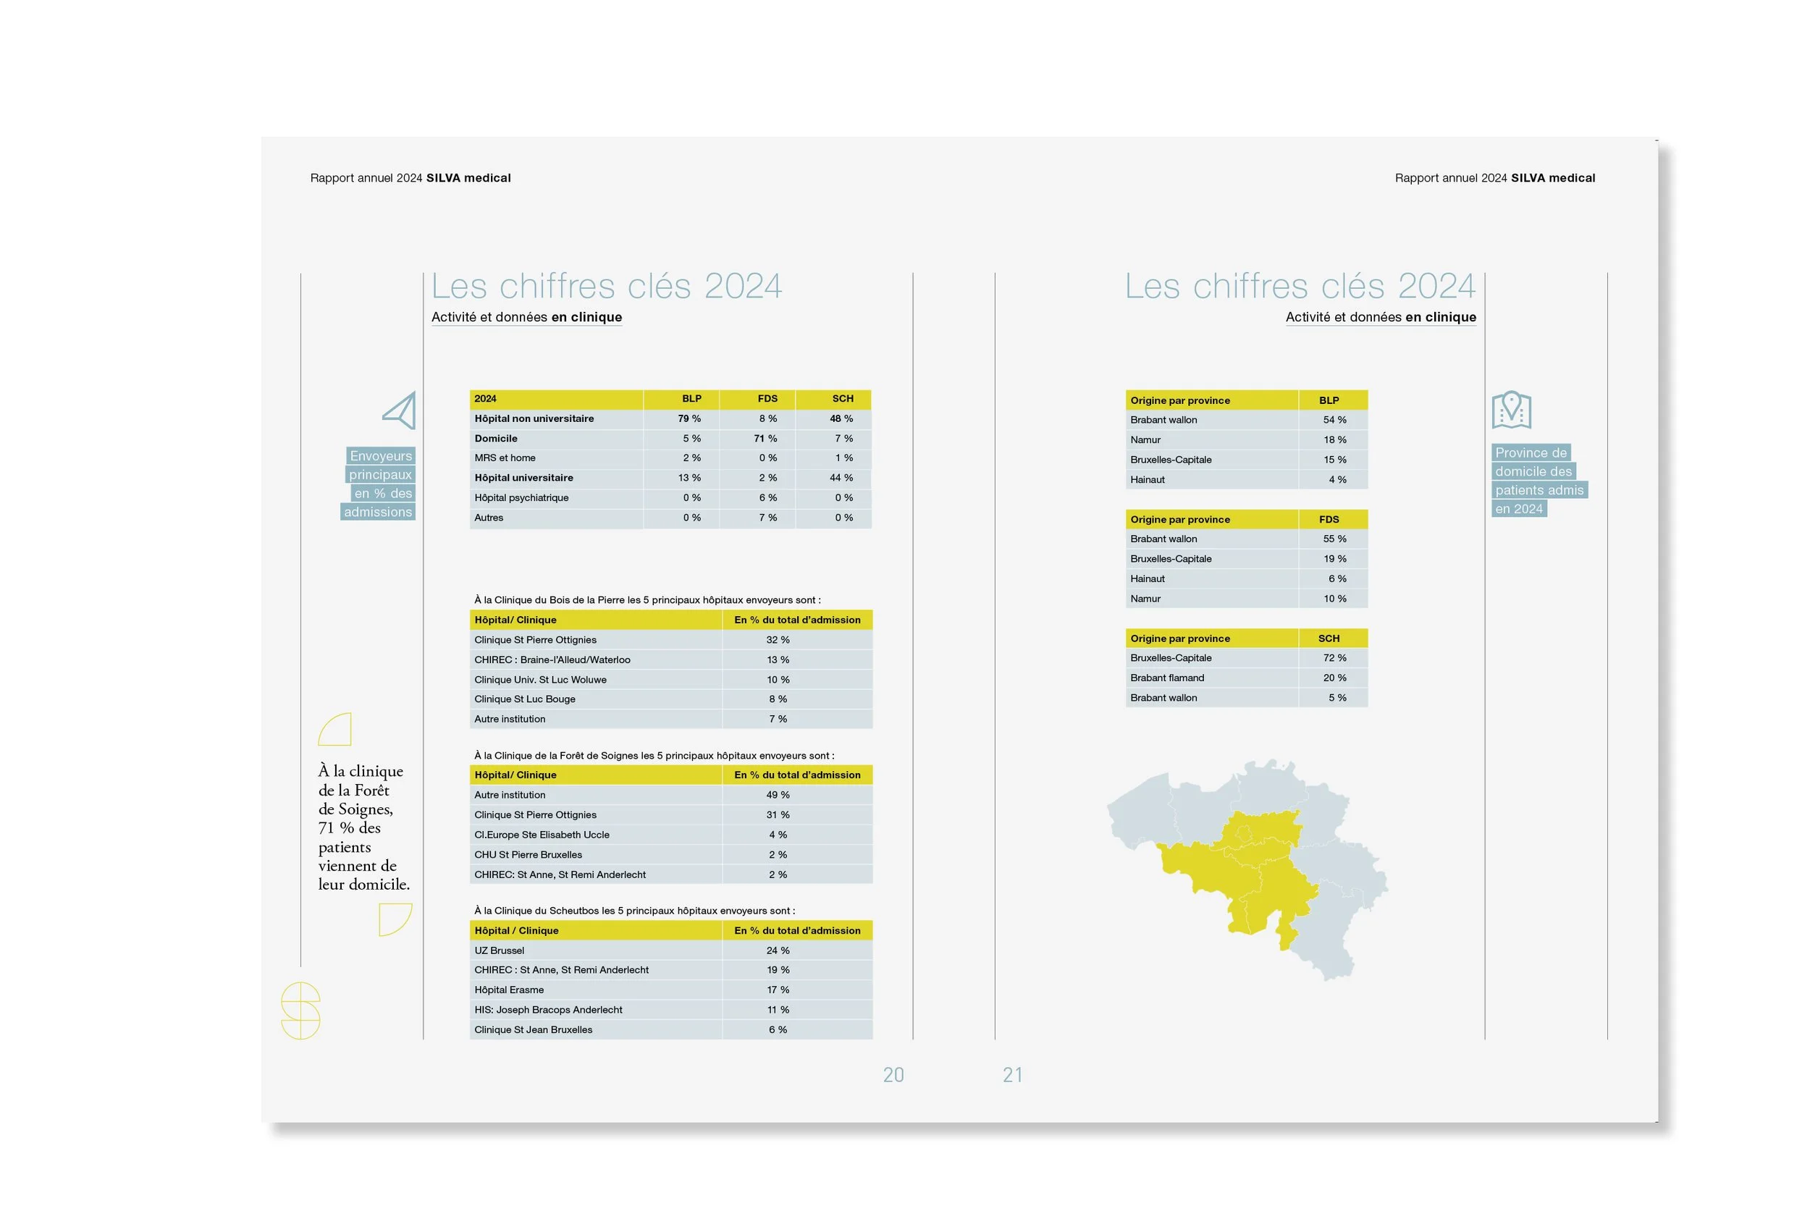Click the Clinique St Pierre Ottignies 32% cell
This screenshot has width=1810, height=1206.
tap(778, 639)
